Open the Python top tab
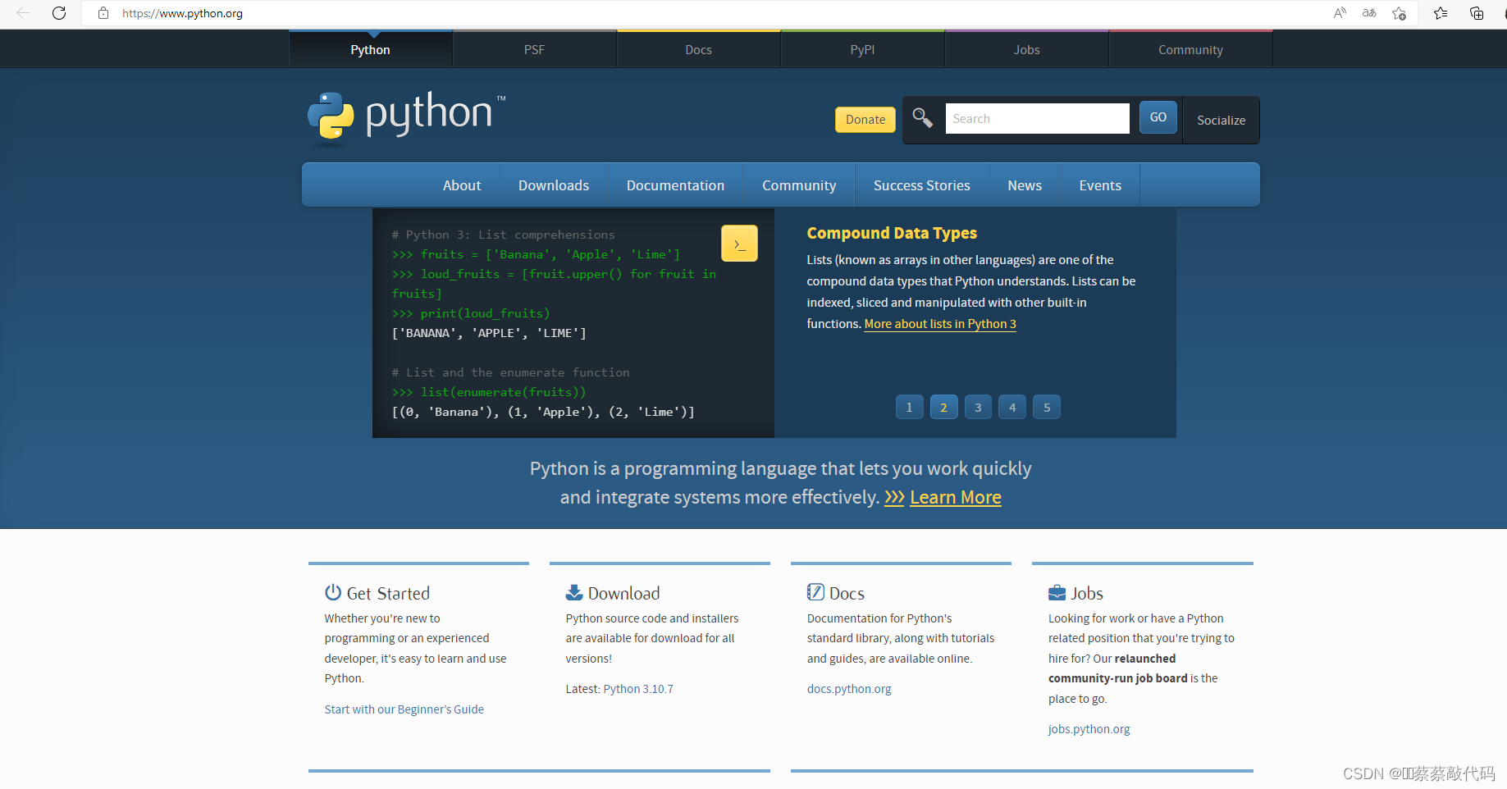Image resolution: width=1507 pixels, height=789 pixels. coord(371,49)
